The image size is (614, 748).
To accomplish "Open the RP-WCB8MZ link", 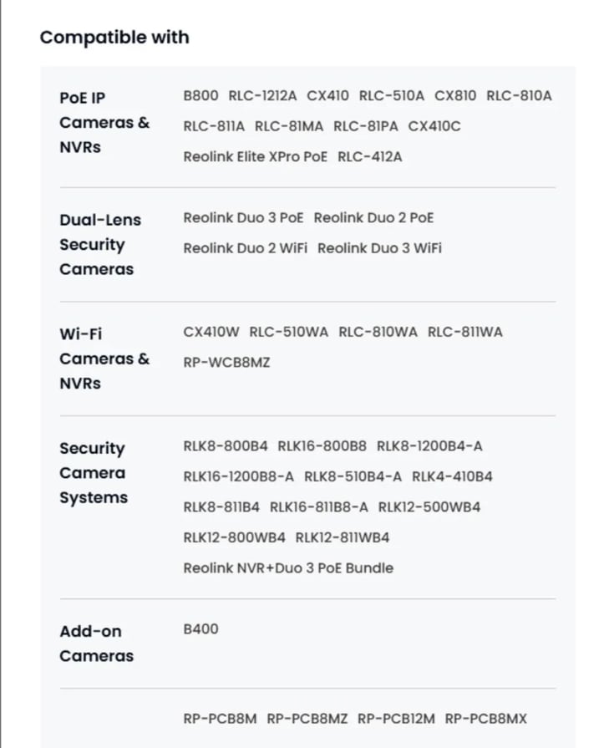I will click(x=227, y=362).
